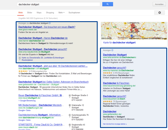The width and height of the screenshot is (168, 130).
Task: Click URL www.hausrenovierung-gleisberg.de/
Action: (x=119, y=86)
